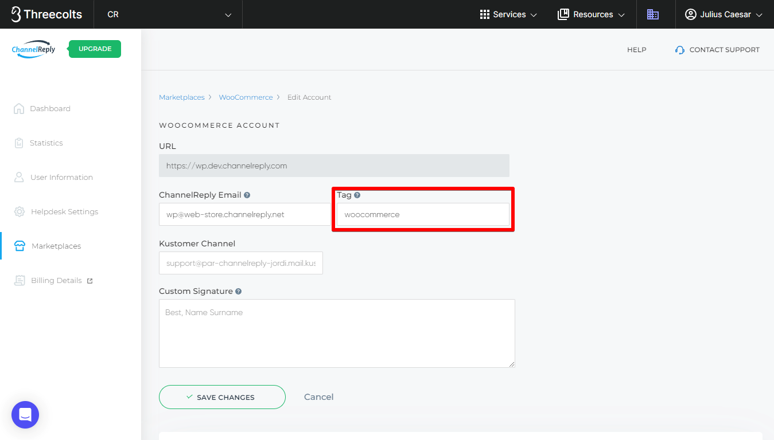Click WooCommerce breadcrumb link
This screenshot has height=440, width=774.
[x=246, y=97]
